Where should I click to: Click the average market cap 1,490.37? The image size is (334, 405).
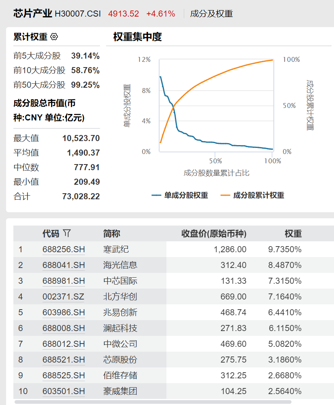[x=83, y=153]
